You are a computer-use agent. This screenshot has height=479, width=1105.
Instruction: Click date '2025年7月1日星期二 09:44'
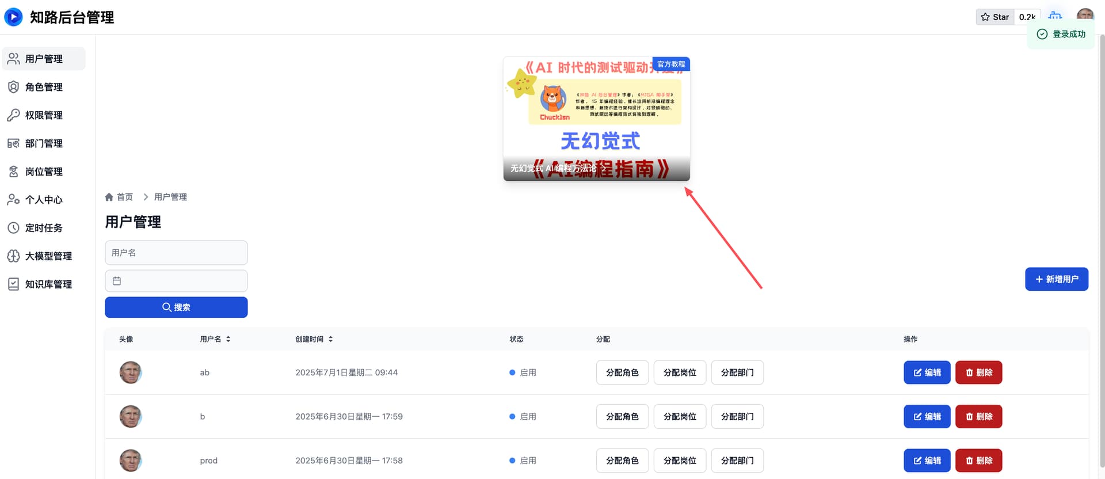pos(346,372)
